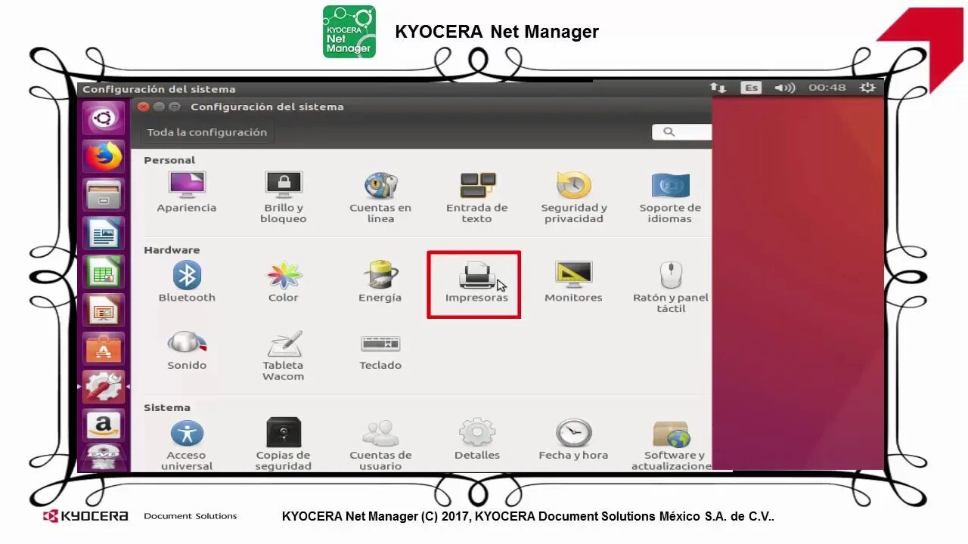Viewport: 968px width, 544px height.
Task: Click the 00:48 clock indicator
Action: coord(827,88)
